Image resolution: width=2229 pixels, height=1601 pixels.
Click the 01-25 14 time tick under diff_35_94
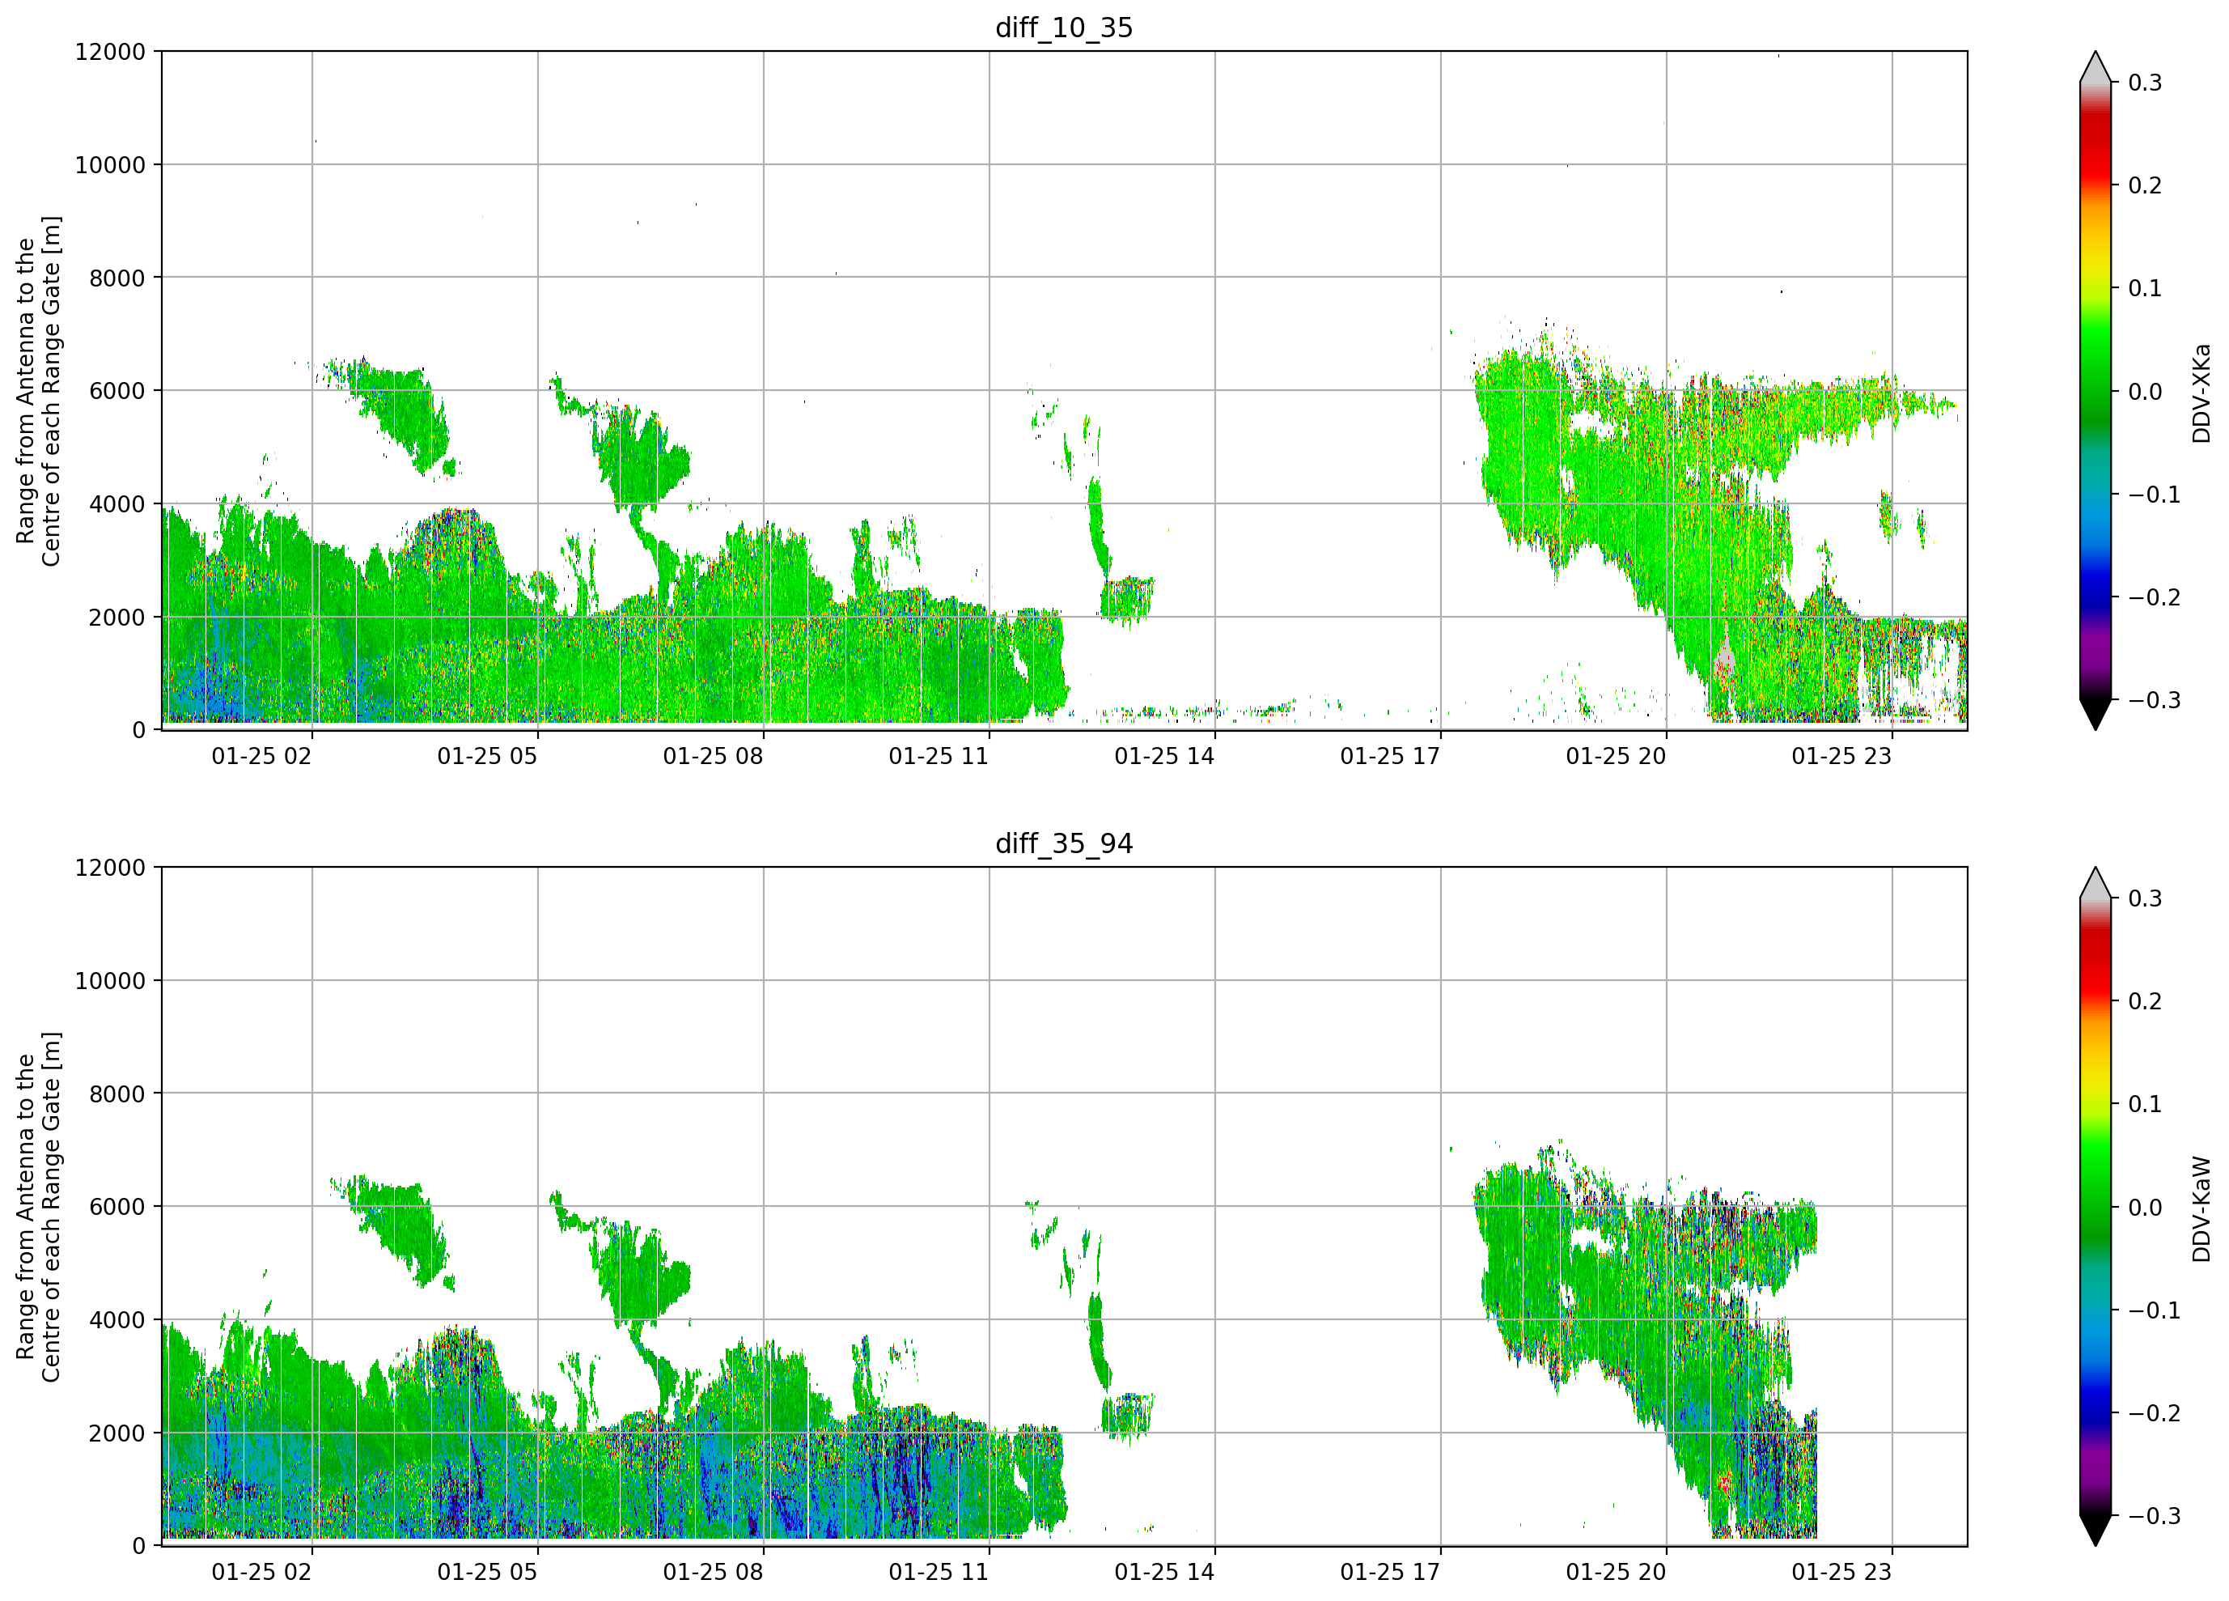pos(1164,1572)
